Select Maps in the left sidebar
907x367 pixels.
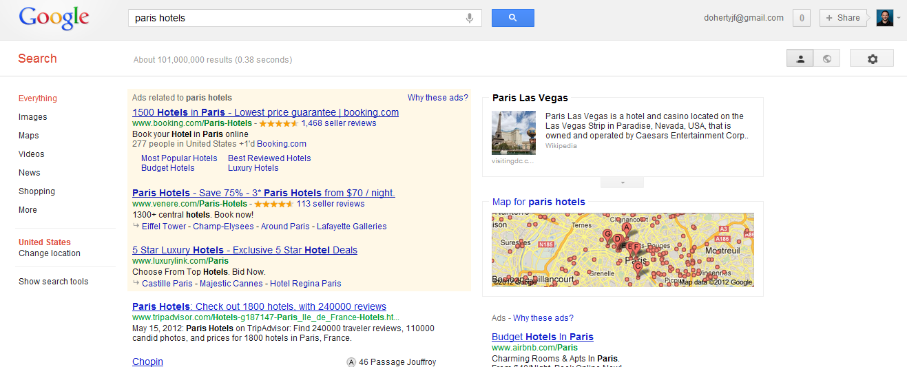point(29,136)
